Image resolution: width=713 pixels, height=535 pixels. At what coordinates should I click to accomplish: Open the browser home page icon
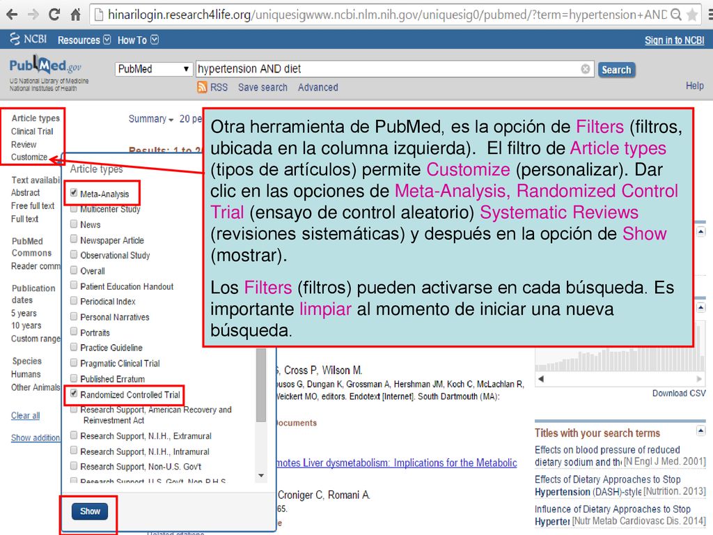coord(75,15)
